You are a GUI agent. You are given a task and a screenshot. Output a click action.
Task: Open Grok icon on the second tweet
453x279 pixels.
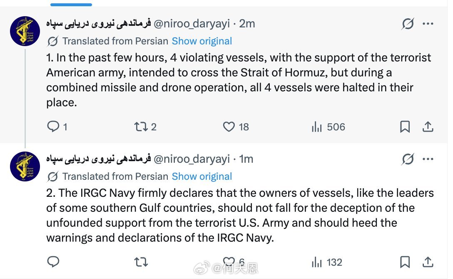[408, 159]
